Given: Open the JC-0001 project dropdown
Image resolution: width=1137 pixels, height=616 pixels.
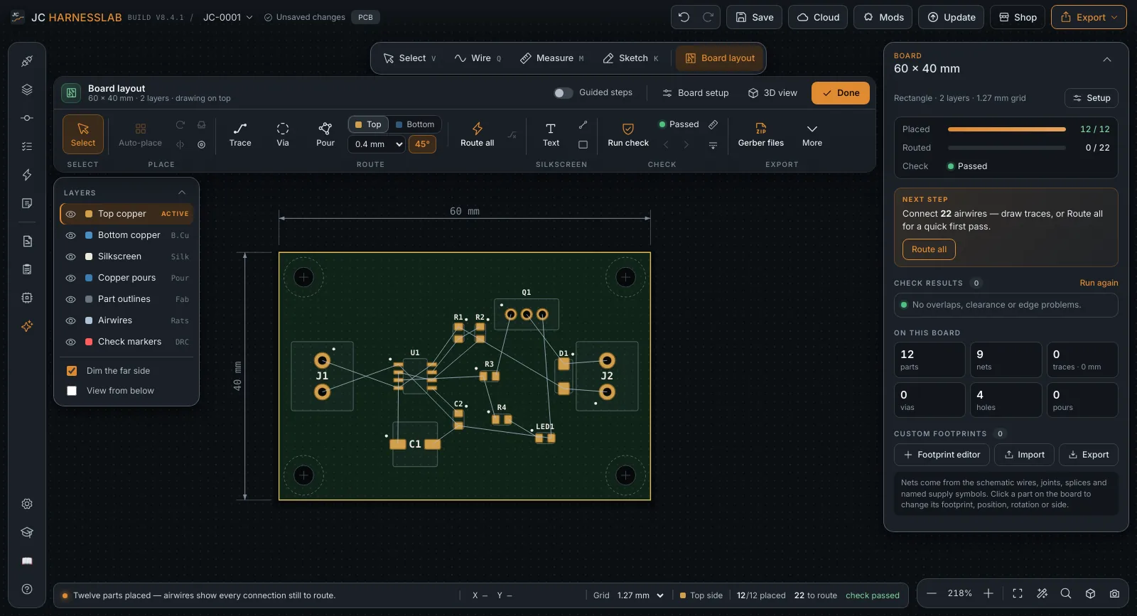Looking at the screenshot, I should (x=227, y=17).
